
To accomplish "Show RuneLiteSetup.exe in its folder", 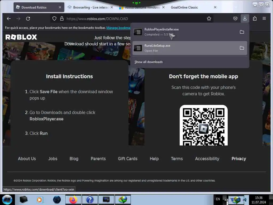I will tap(242, 48).
